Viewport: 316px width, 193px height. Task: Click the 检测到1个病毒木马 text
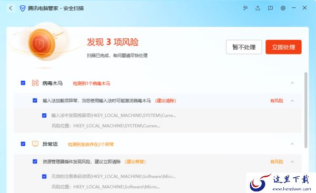coord(92,83)
